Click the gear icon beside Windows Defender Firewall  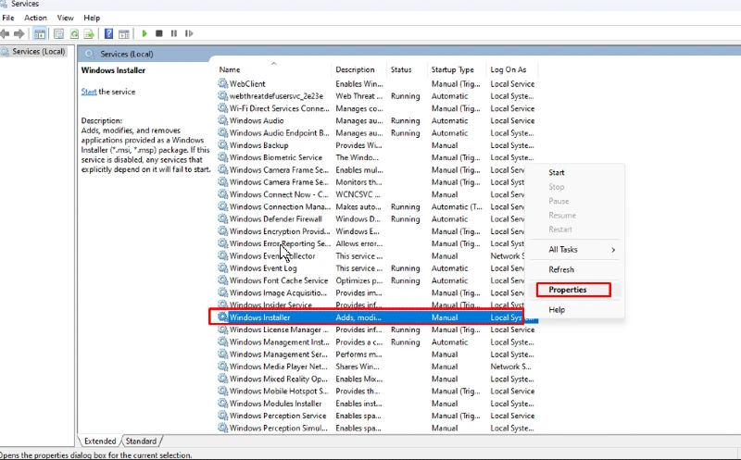pos(222,218)
